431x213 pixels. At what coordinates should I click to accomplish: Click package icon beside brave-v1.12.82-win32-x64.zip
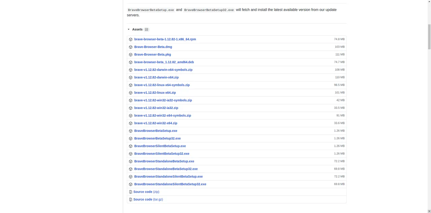pyautogui.click(x=131, y=123)
